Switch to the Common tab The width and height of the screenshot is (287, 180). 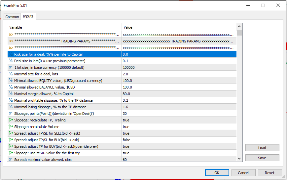(12, 17)
